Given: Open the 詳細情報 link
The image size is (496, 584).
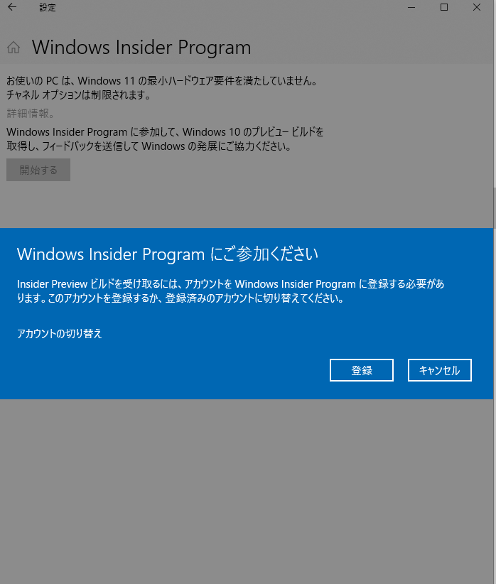Looking at the screenshot, I should click(31, 113).
